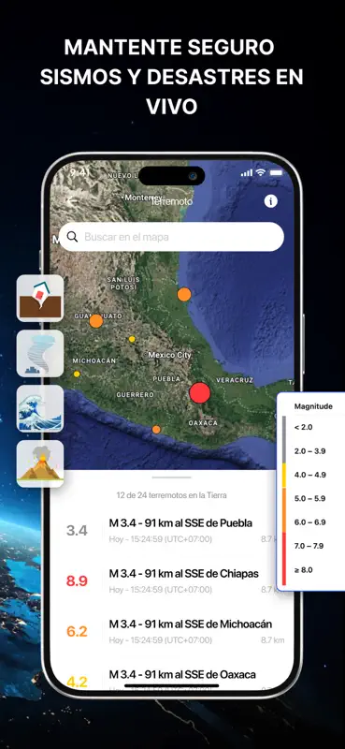This screenshot has width=345, height=749.
Task: Click the Magnitude legend title
Action: click(313, 406)
